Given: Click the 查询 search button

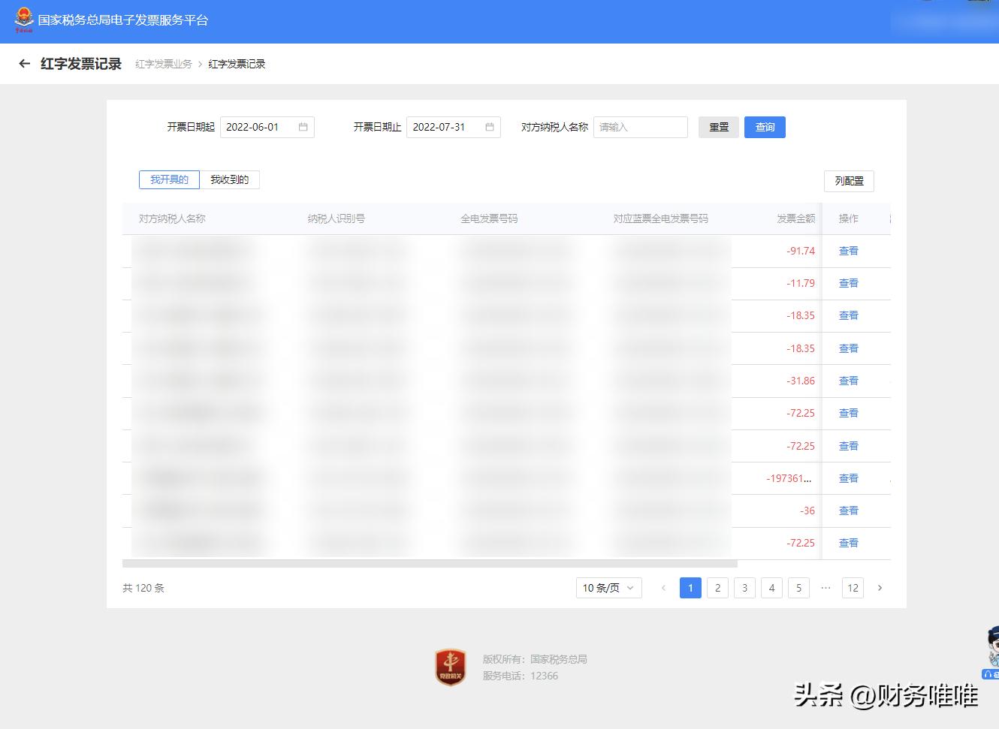Looking at the screenshot, I should tap(765, 127).
